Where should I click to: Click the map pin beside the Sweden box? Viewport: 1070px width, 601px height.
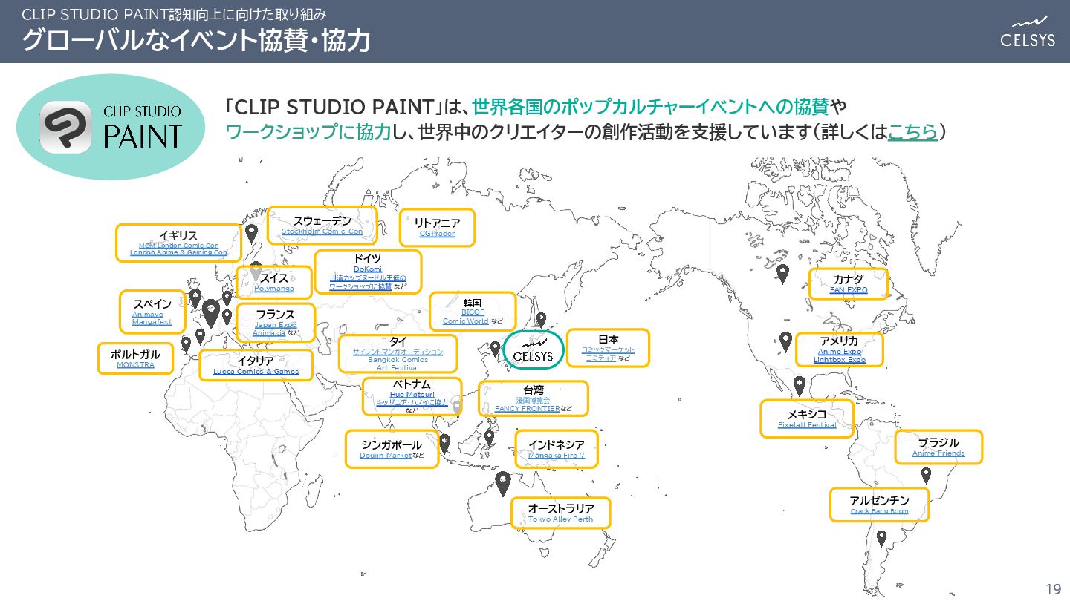[x=251, y=234]
